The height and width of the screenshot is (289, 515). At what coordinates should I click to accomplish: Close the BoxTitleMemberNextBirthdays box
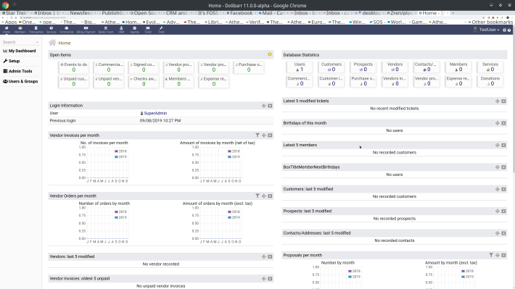coord(503,167)
